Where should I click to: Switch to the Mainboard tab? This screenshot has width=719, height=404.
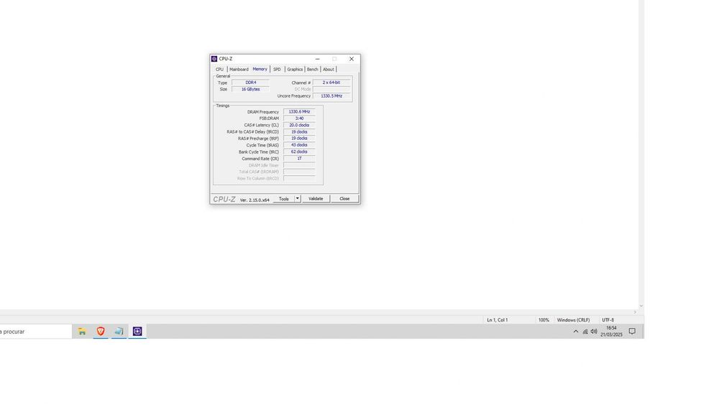point(239,70)
